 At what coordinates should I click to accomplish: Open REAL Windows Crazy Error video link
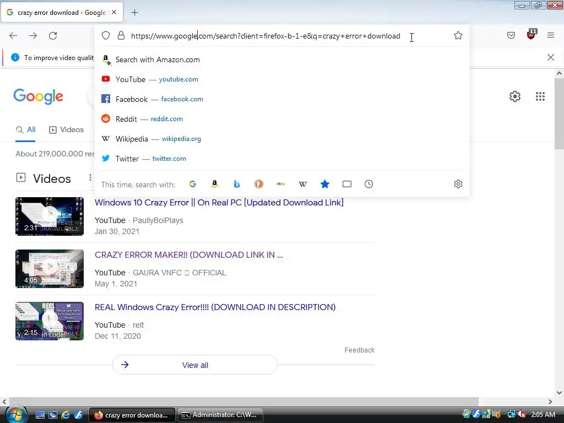215,307
